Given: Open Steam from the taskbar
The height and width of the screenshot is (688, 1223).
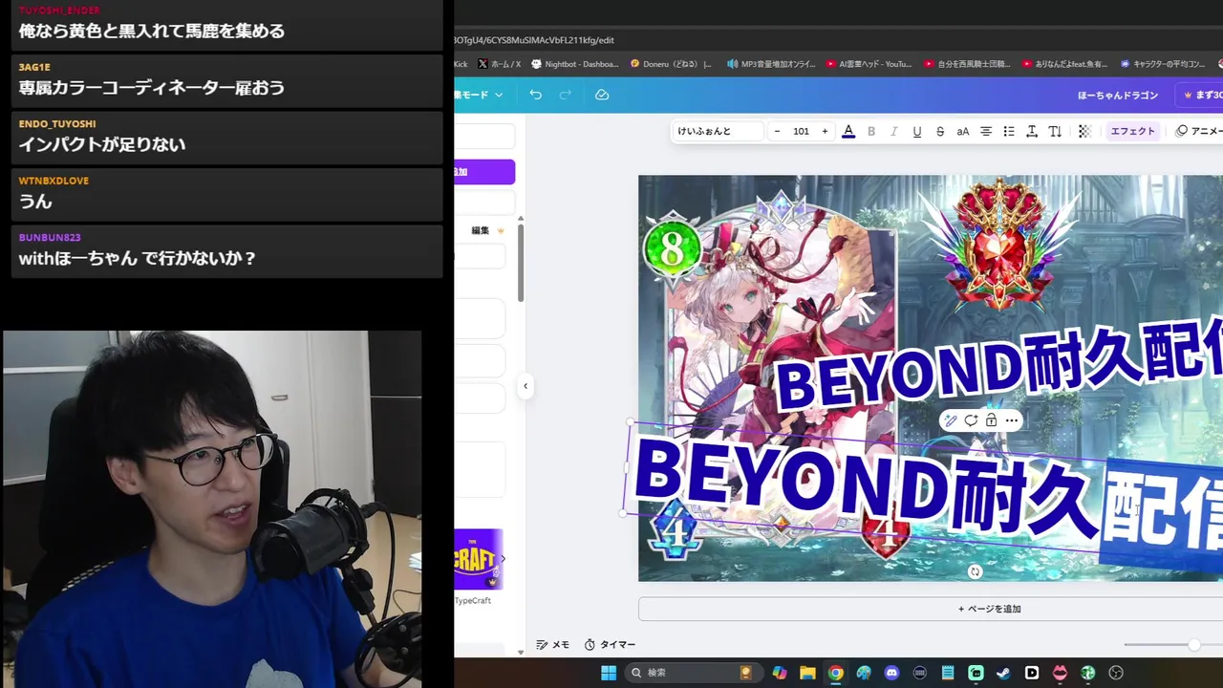Looking at the screenshot, I should (1003, 673).
